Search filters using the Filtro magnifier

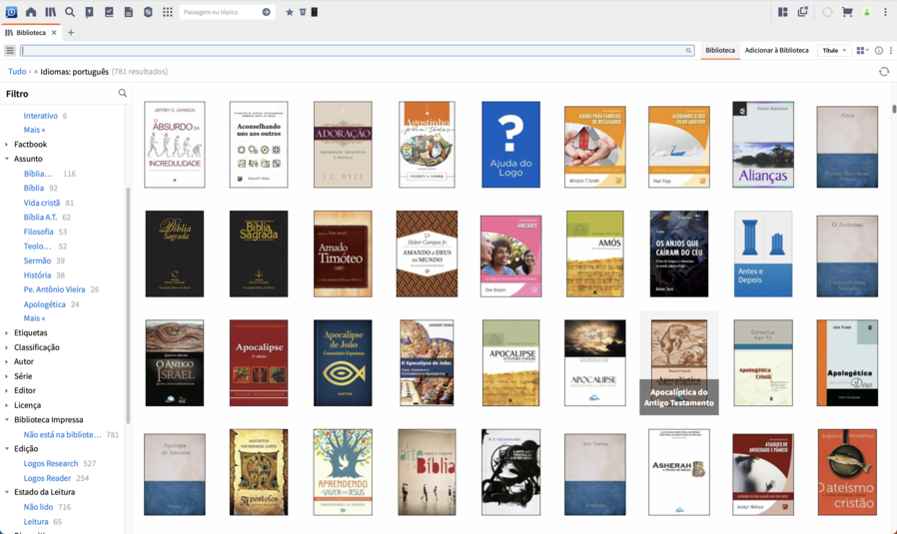(123, 93)
